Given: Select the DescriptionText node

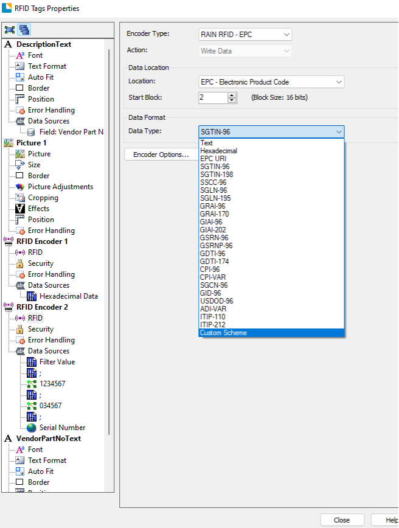Looking at the screenshot, I should [x=44, y=44].
